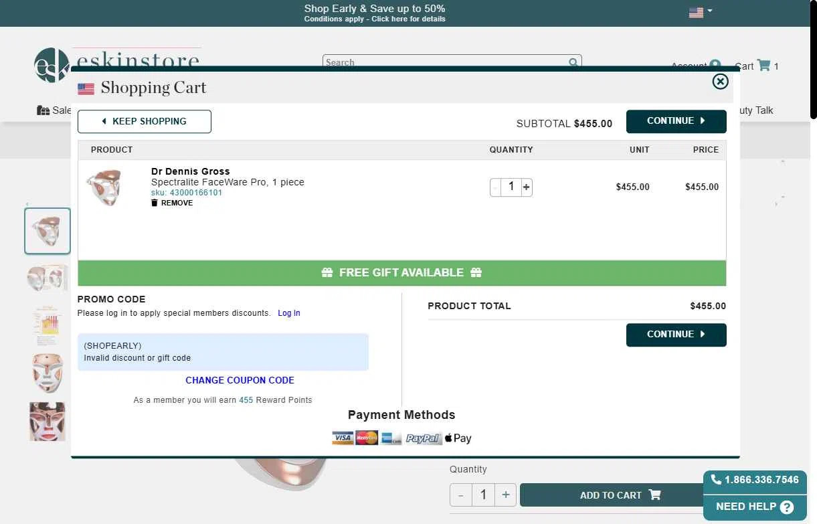Click the MasterCard payment icon

(367, 438)
